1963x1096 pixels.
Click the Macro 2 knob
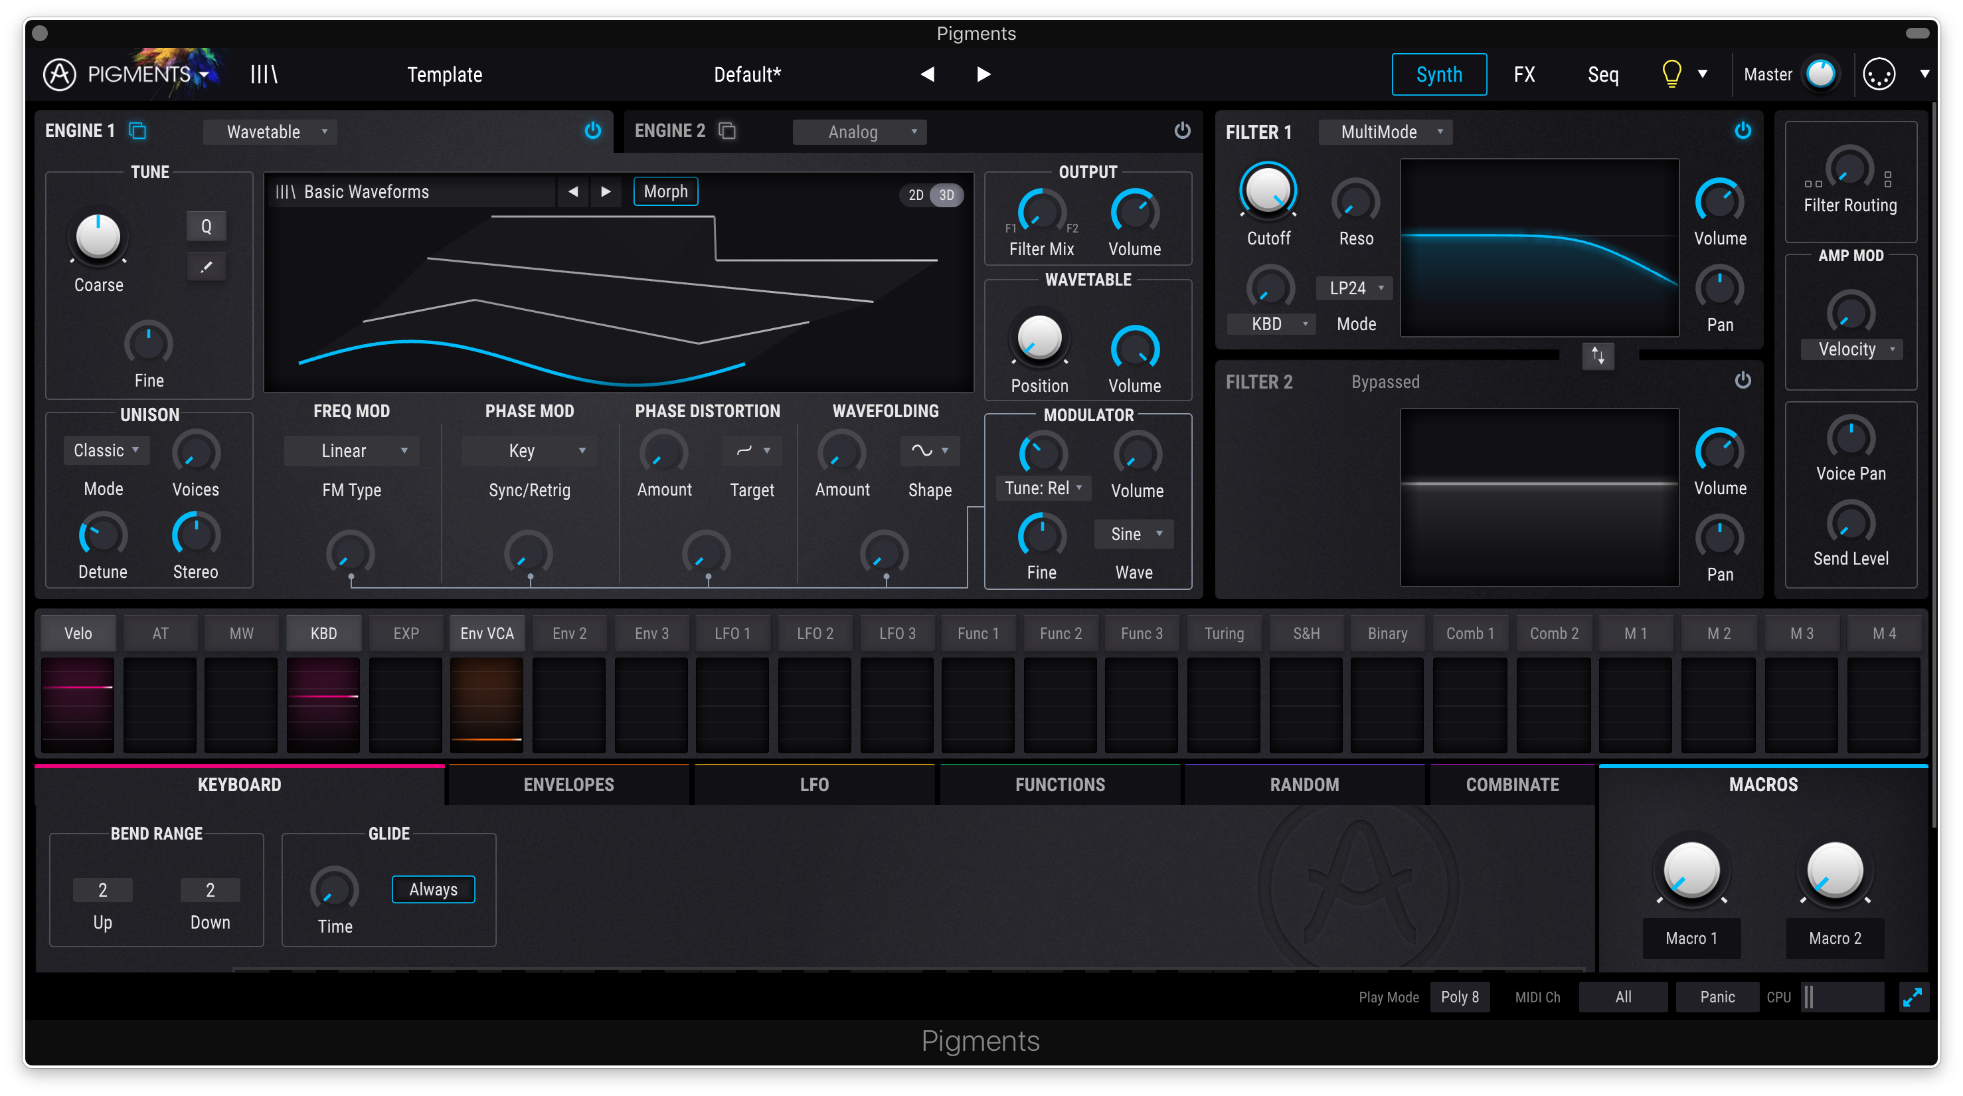[x=1834, y=871]
